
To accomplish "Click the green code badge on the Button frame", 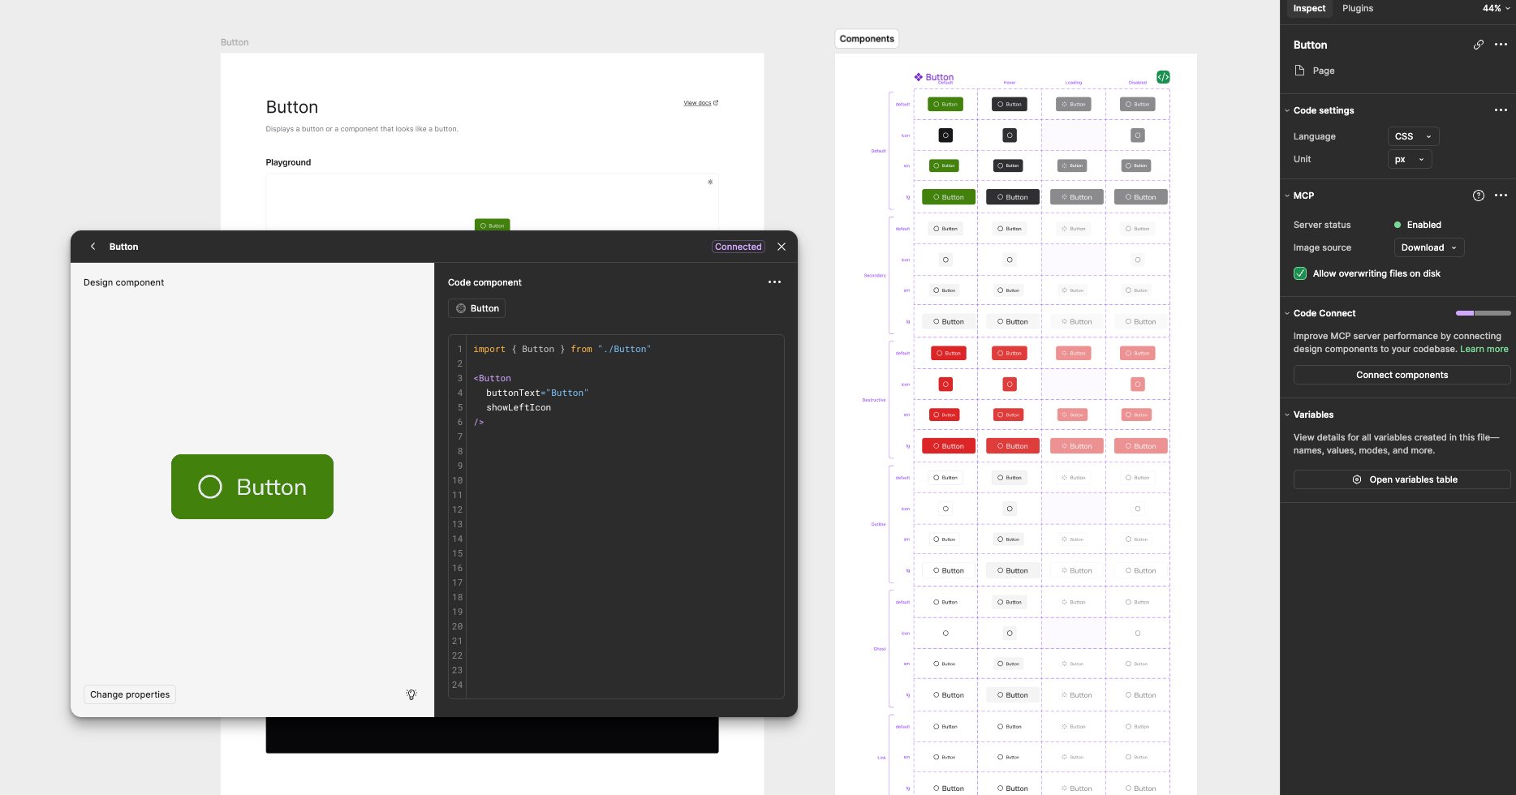I will coord(1163,76).
